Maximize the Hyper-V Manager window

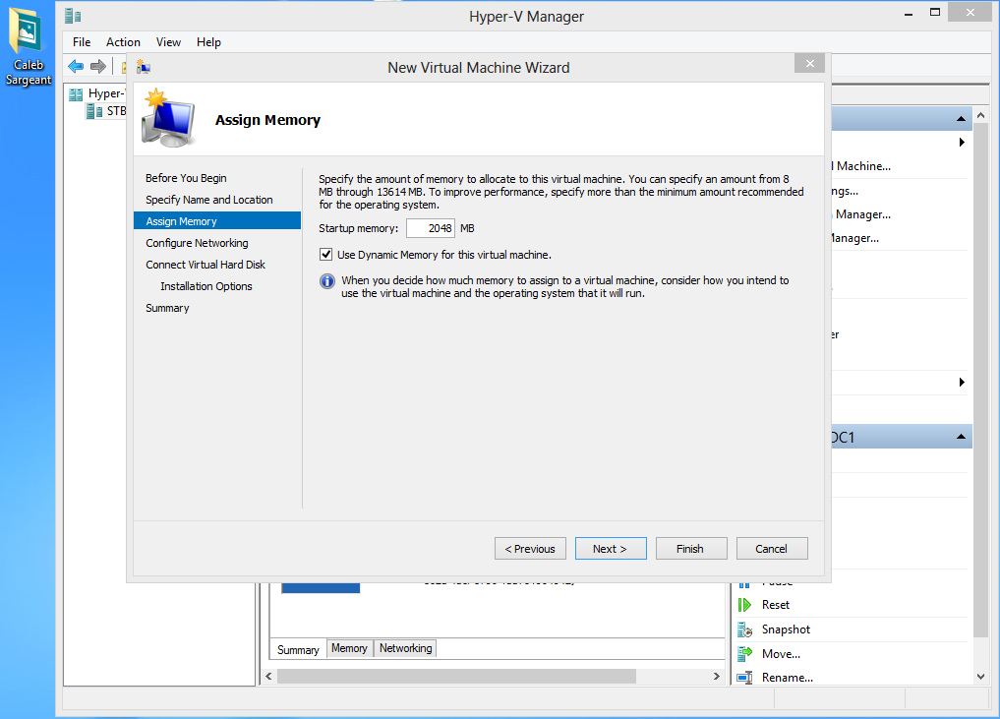(x=935, y=12)
